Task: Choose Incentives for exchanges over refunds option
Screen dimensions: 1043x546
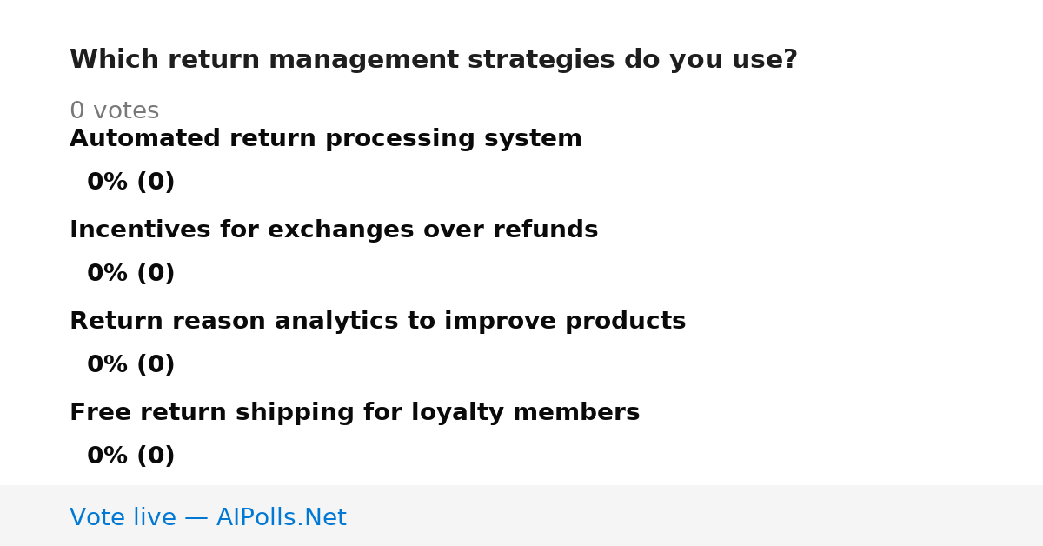Action: tap(334, 230)
